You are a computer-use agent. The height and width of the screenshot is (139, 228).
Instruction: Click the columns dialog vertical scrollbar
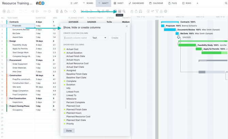[x=126, y=70]
